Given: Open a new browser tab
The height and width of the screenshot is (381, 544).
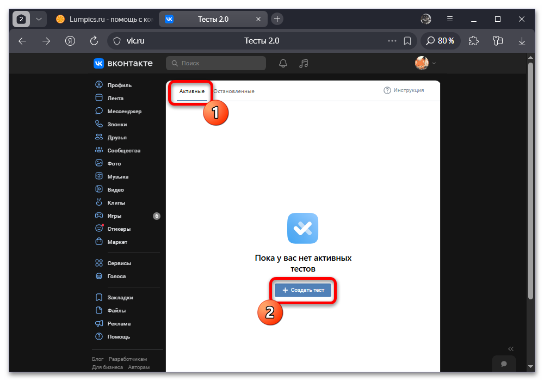Looking at the screenshot, I should tap(277, 19).
